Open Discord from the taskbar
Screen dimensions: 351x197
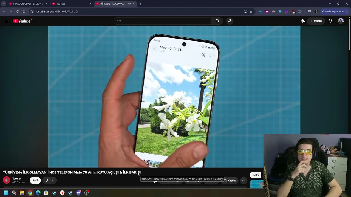[78, 193]
